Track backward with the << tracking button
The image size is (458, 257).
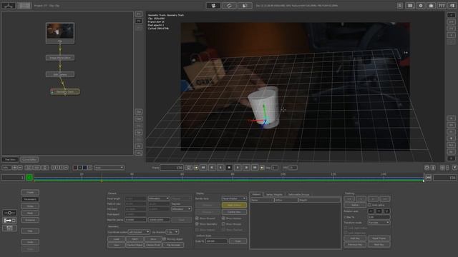349,198
